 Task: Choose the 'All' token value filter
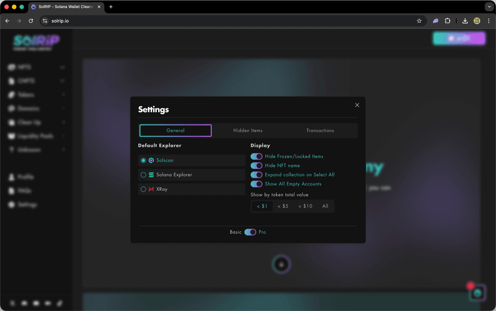coord(325,206)
